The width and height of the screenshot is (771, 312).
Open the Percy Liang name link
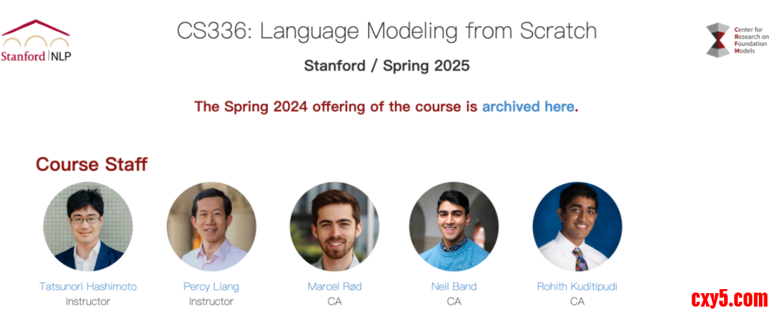pos(211,286)
